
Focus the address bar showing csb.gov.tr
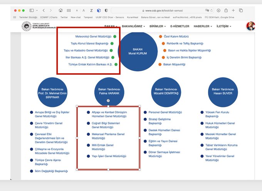pos(163,10)
